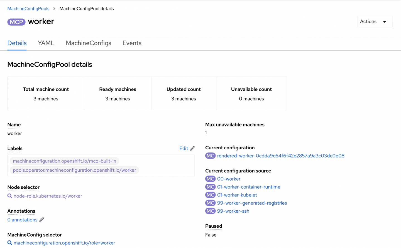
Task: Click the node-role.kubernetes.io/worker selector link
Action: [x=48, y=196]
